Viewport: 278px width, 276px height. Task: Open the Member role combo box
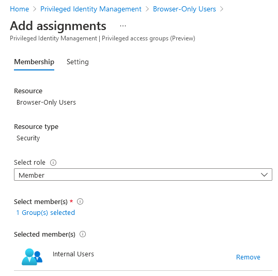143,175
